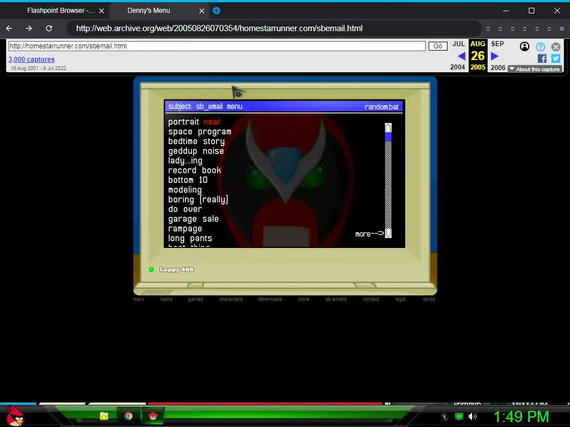Share capture on Facebook

(x=542, y=58)
